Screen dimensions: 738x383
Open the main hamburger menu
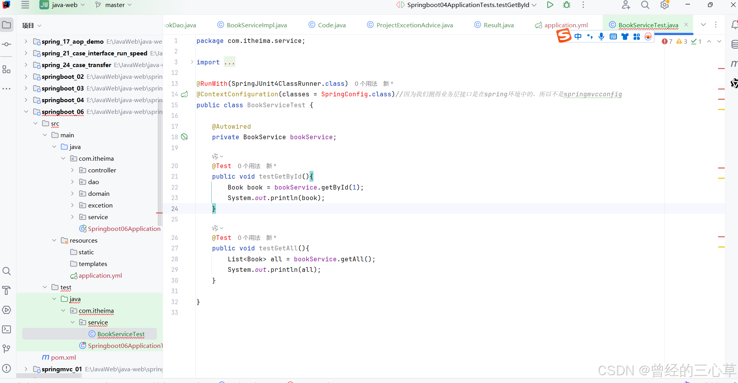(x=25, y=5)
